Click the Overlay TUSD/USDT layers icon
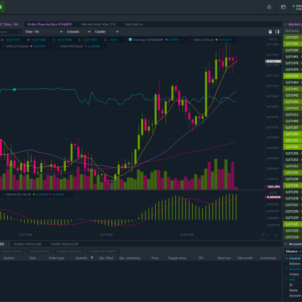This screenshot has height=302, width=302. pyautogui.click(x=130, y=40)
